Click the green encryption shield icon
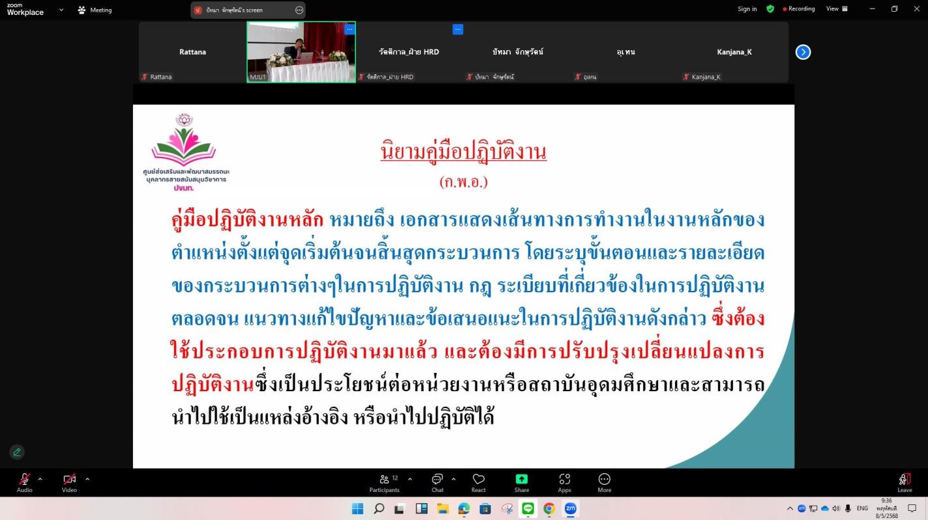The width and height of the screenshot is (928, 520). click(x=770, y=9)
